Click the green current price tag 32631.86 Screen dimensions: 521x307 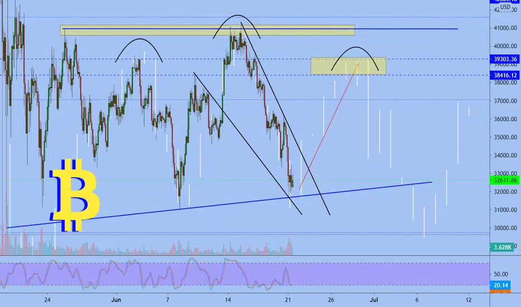(x=505, y=180)
